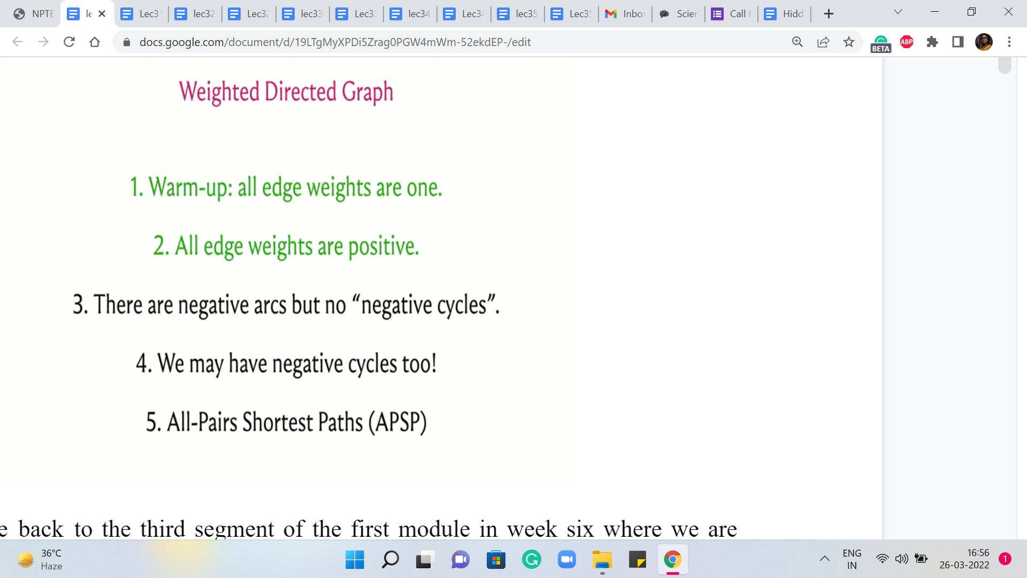Click the Chrome profile avatar
Screen dimensions: 1027x578
coord(984,42)
